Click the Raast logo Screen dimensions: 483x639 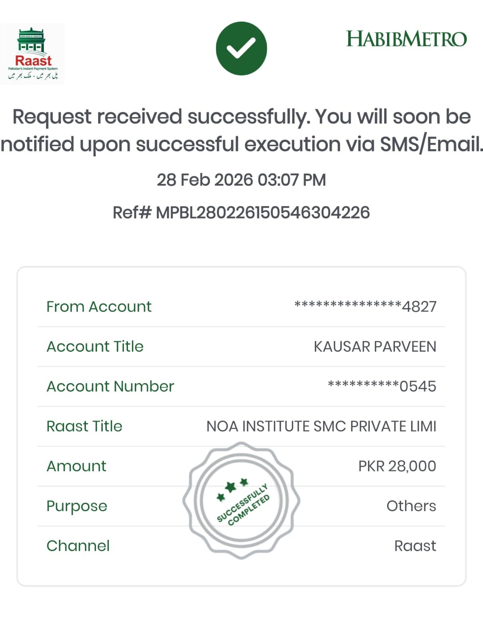[x=33, y=54]
